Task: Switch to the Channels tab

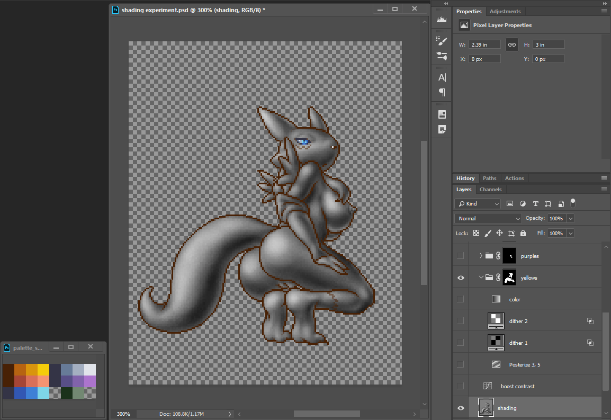Action: (x=490, y=190)
